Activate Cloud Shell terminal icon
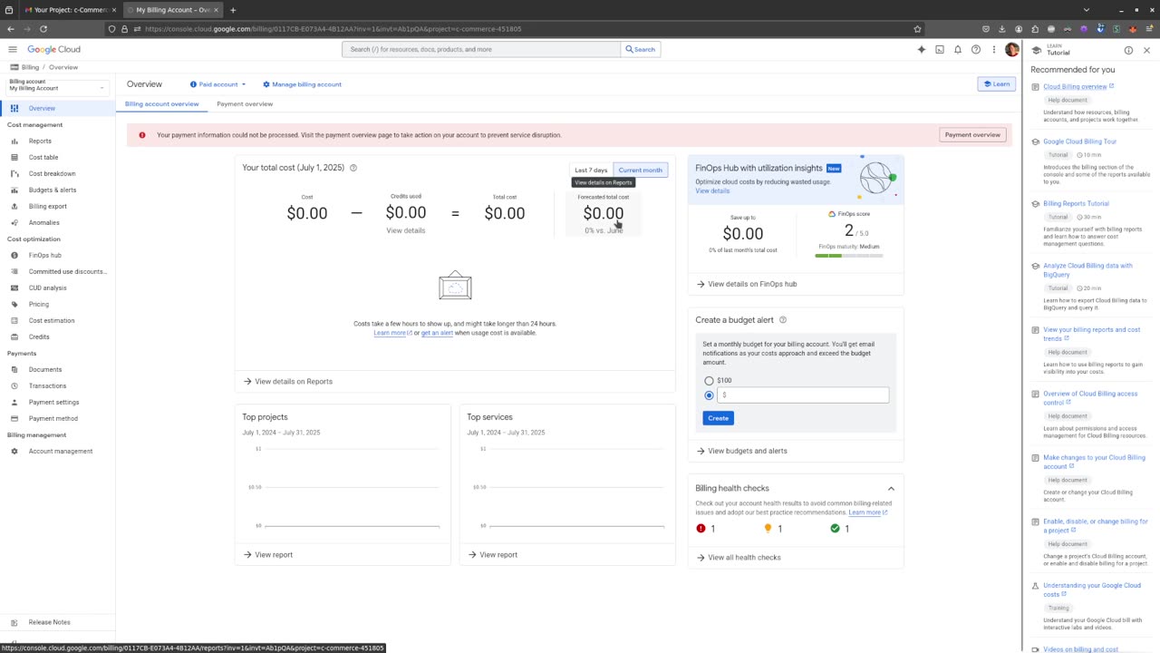 pyautogui.click(x=940, y=49)
